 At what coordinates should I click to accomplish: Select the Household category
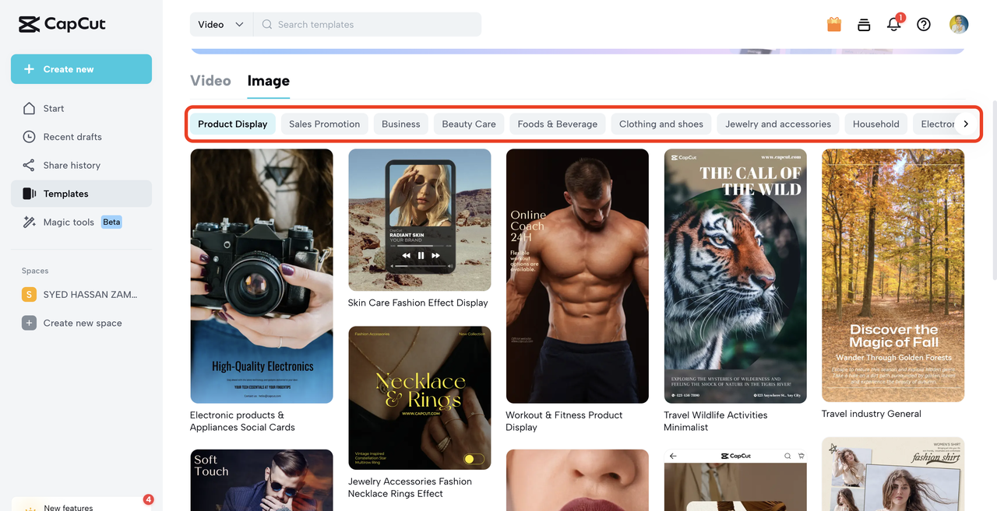876,124
